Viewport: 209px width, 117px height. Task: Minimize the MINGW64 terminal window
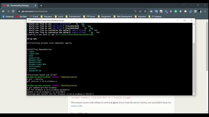pos(178,20)
